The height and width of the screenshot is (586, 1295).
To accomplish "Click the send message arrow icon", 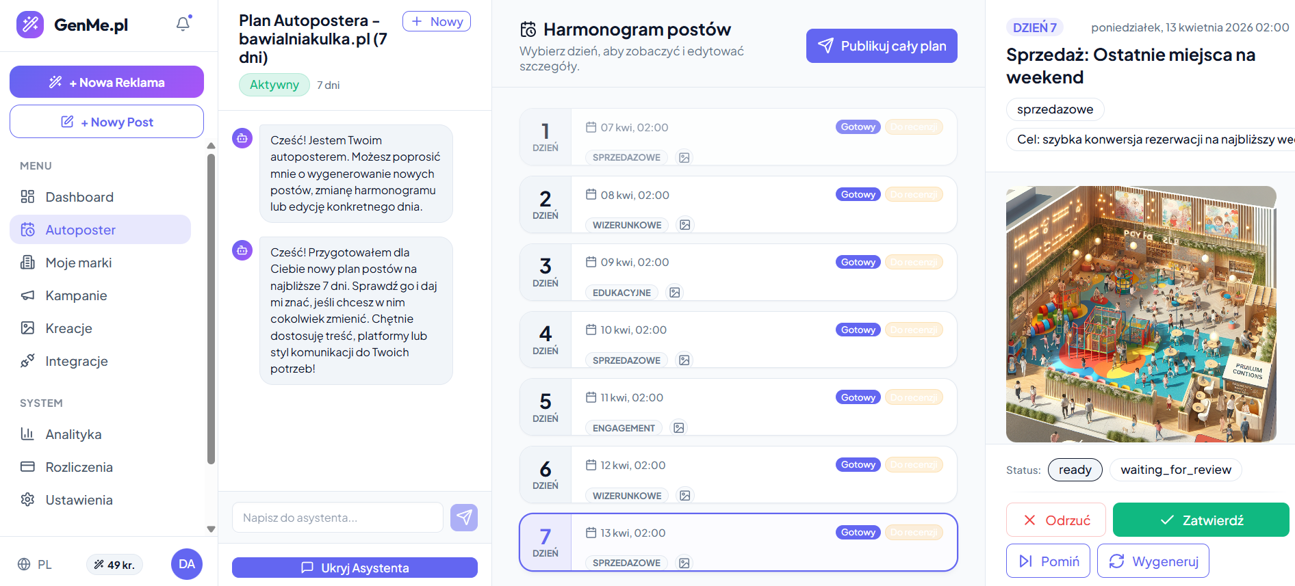I will click(463, 518).
